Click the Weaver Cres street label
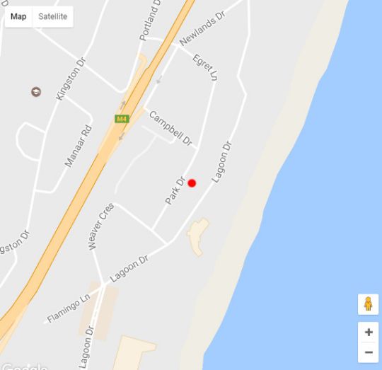Screen dimensions: 382x370 100,226
